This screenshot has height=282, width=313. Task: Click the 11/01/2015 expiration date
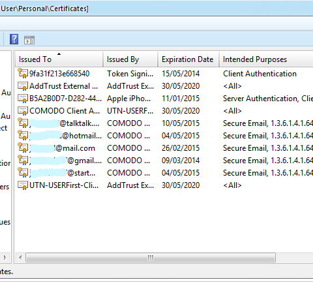tap(181, 99)
